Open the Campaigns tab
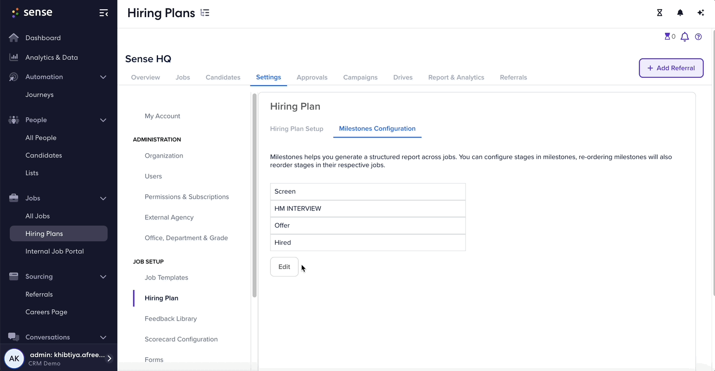Screen dimensions: 715x371 pyautogui.click(x=360, y=77)
